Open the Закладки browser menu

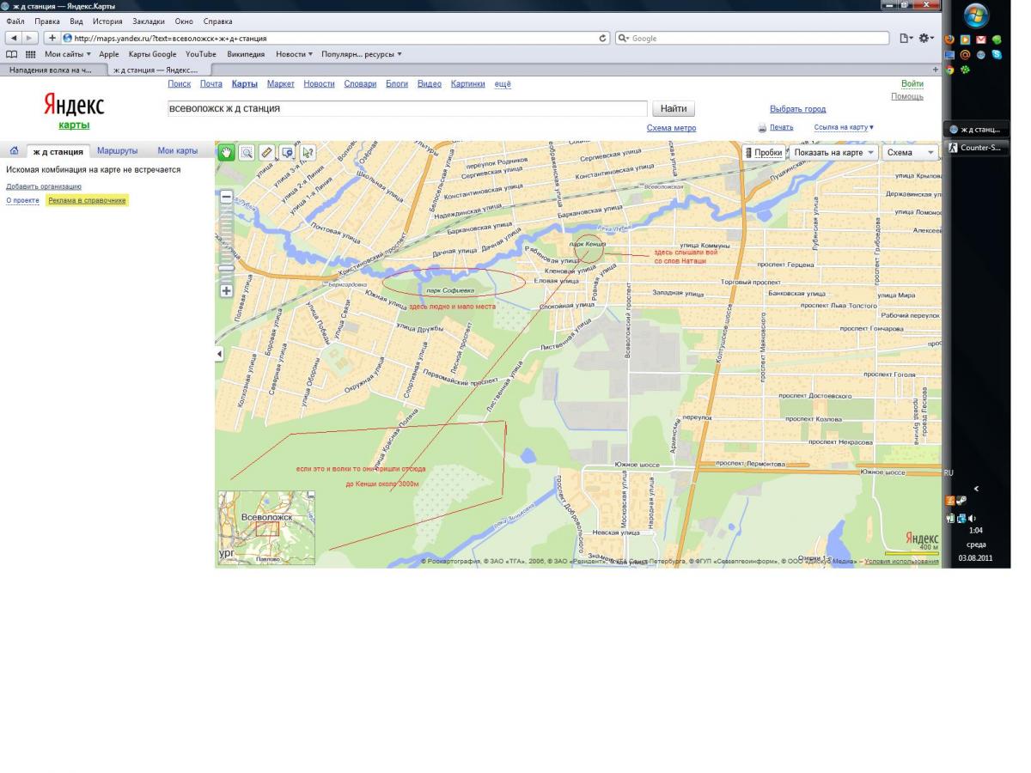(x=148, y=21)
